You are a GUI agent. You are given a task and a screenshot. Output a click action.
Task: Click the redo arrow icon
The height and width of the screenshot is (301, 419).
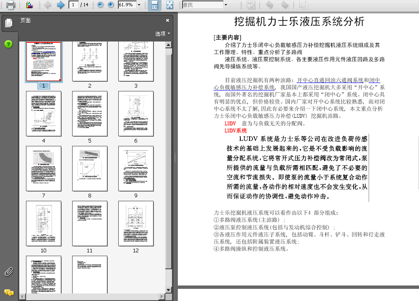(285, 5)
